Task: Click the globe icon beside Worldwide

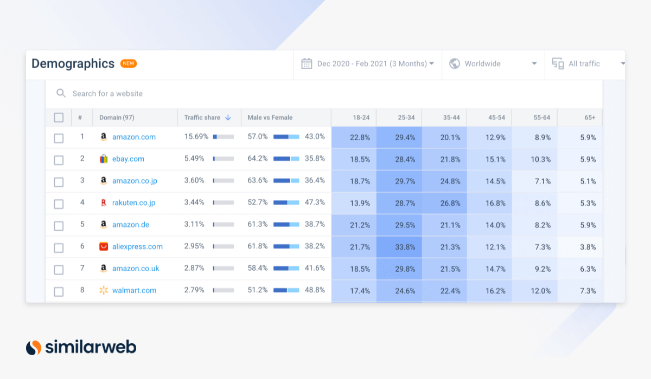Action: (455, 63)
